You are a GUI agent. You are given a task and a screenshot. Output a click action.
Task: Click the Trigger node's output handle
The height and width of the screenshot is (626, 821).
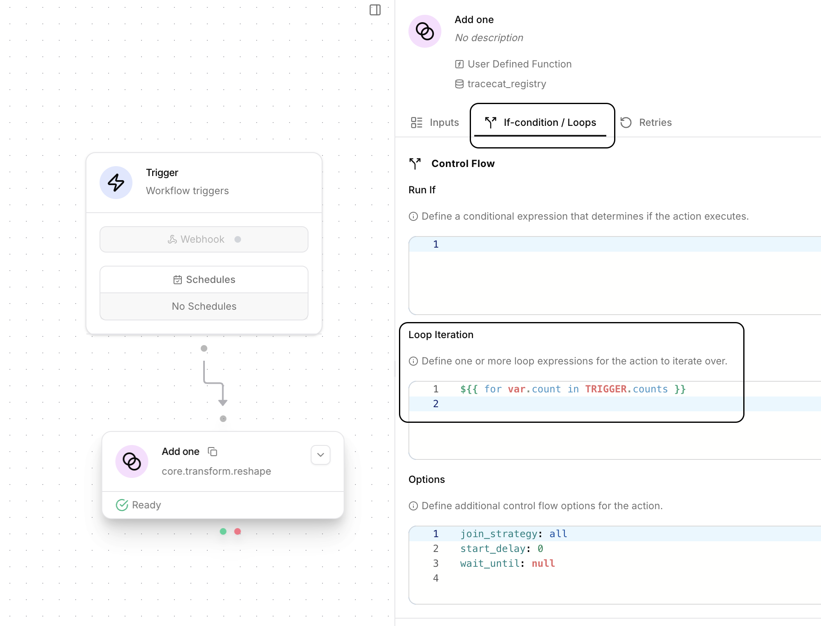(204, 348)
